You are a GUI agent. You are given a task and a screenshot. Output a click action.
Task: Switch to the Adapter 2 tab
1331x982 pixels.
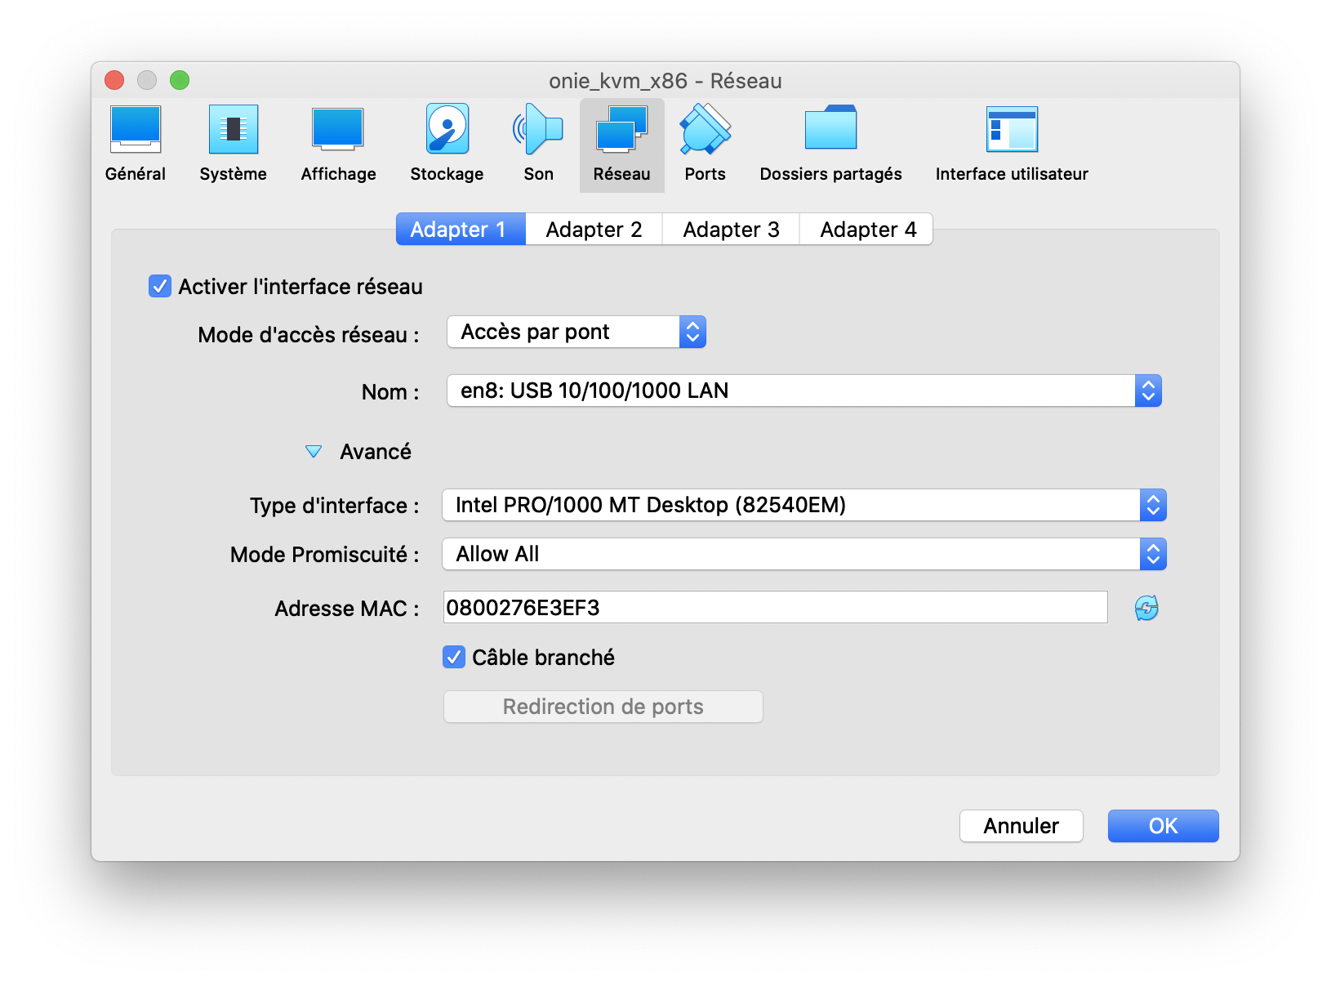(594, 230)
